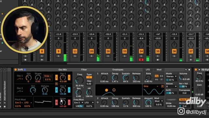Click Envelope 1 Decay knob
The width and height of the screenshot is (209, 118).
tap(115, 78)
